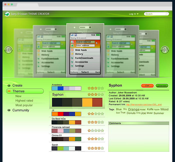Click Sarah star rating
This screenshot has height=162, width=175.
(x=96, y=148)
